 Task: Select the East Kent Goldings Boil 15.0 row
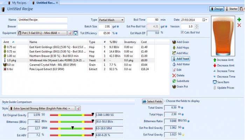(x=79, y=47)
